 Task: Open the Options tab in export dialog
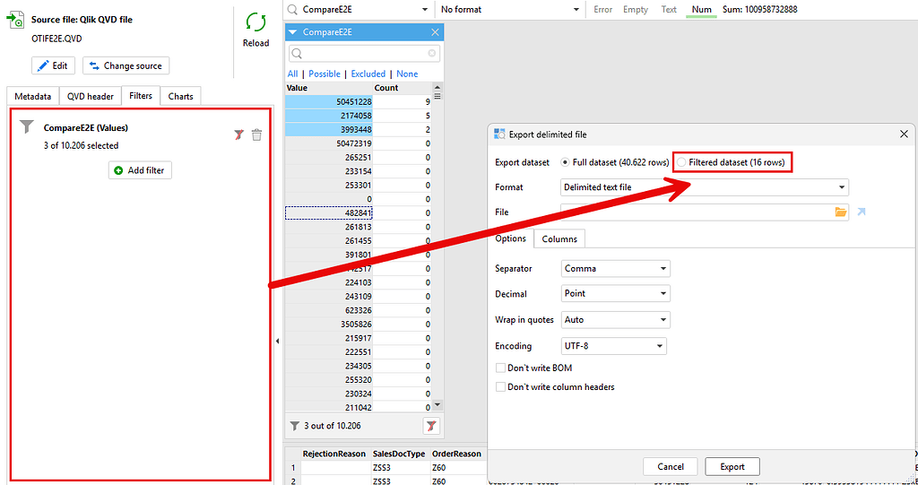pyautogui.click(x=510, y=238)
